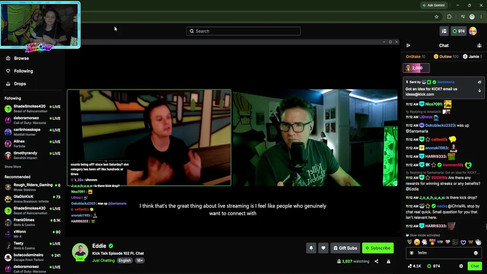Click the English language tag

coord(124,261)
